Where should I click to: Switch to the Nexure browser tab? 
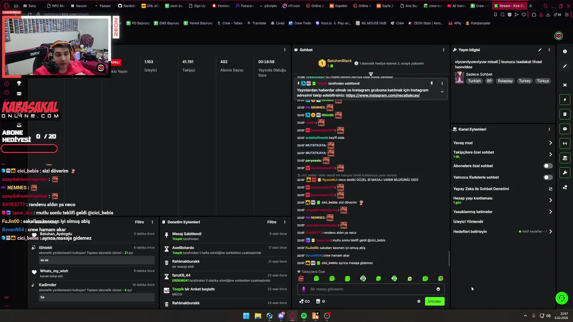(x=79, y=6)
